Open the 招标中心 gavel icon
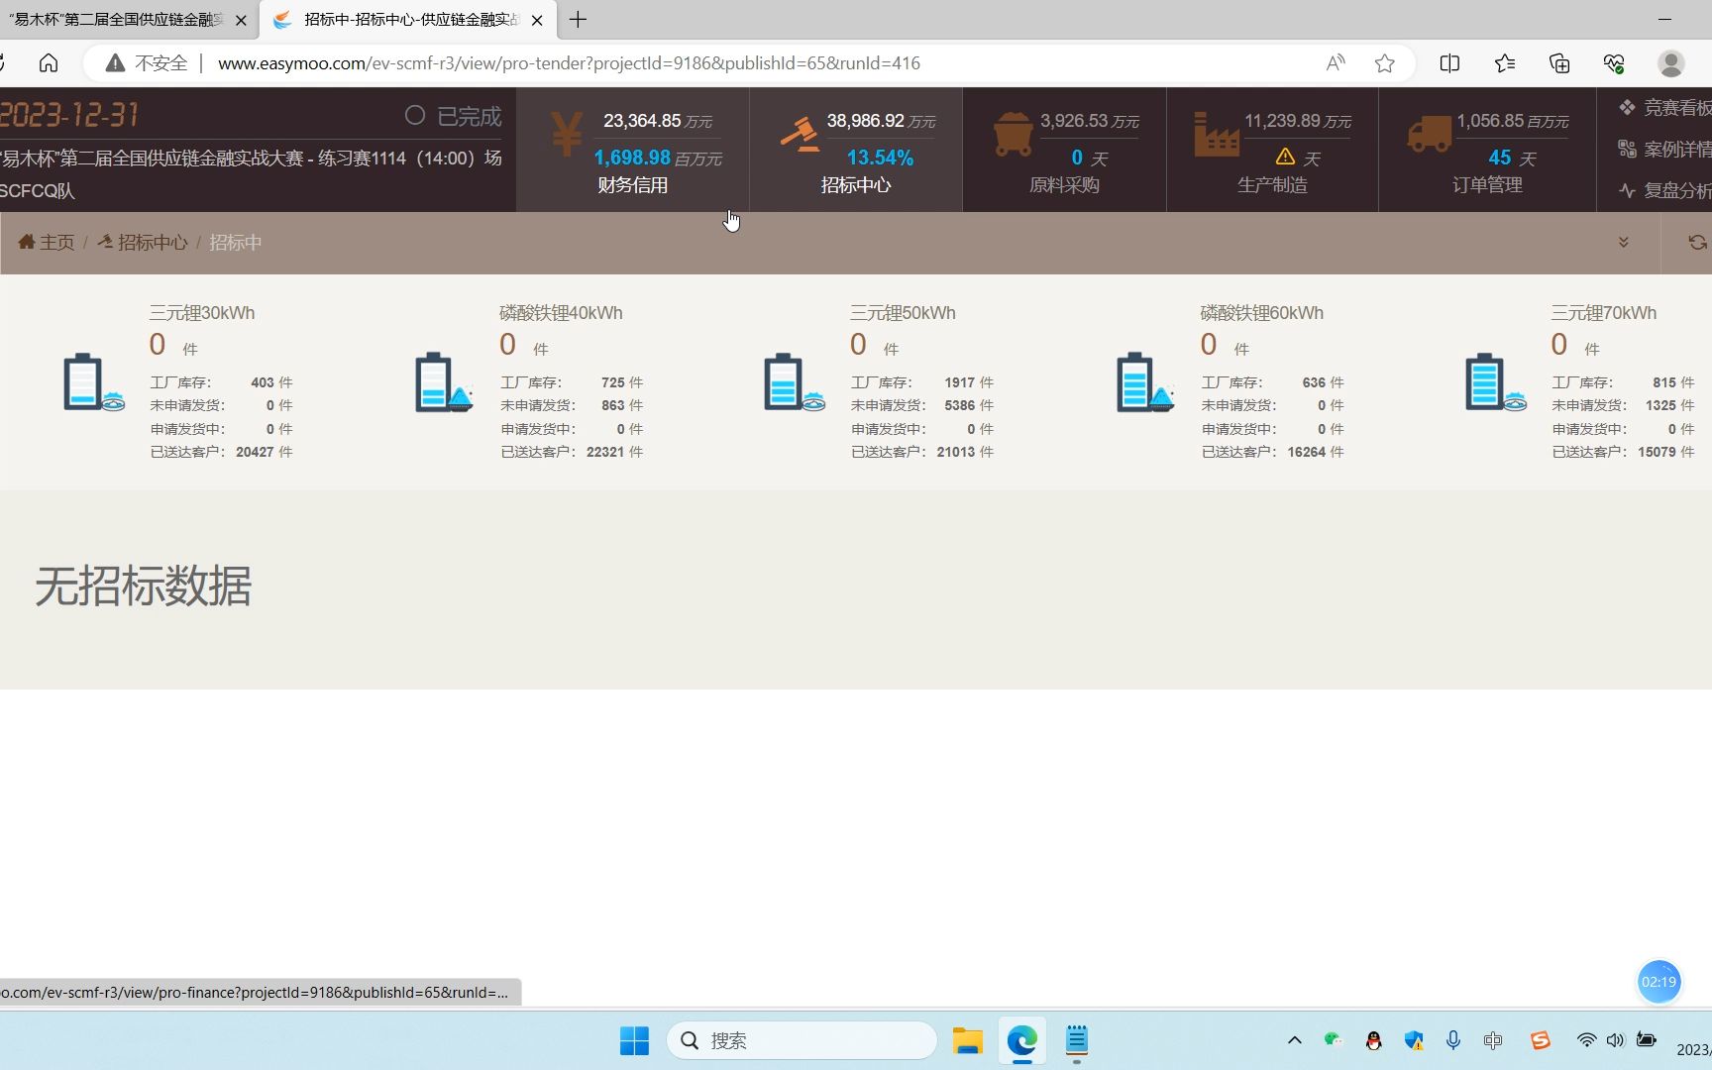This screenshot has height=1070, width=1712. coord(800,135)
